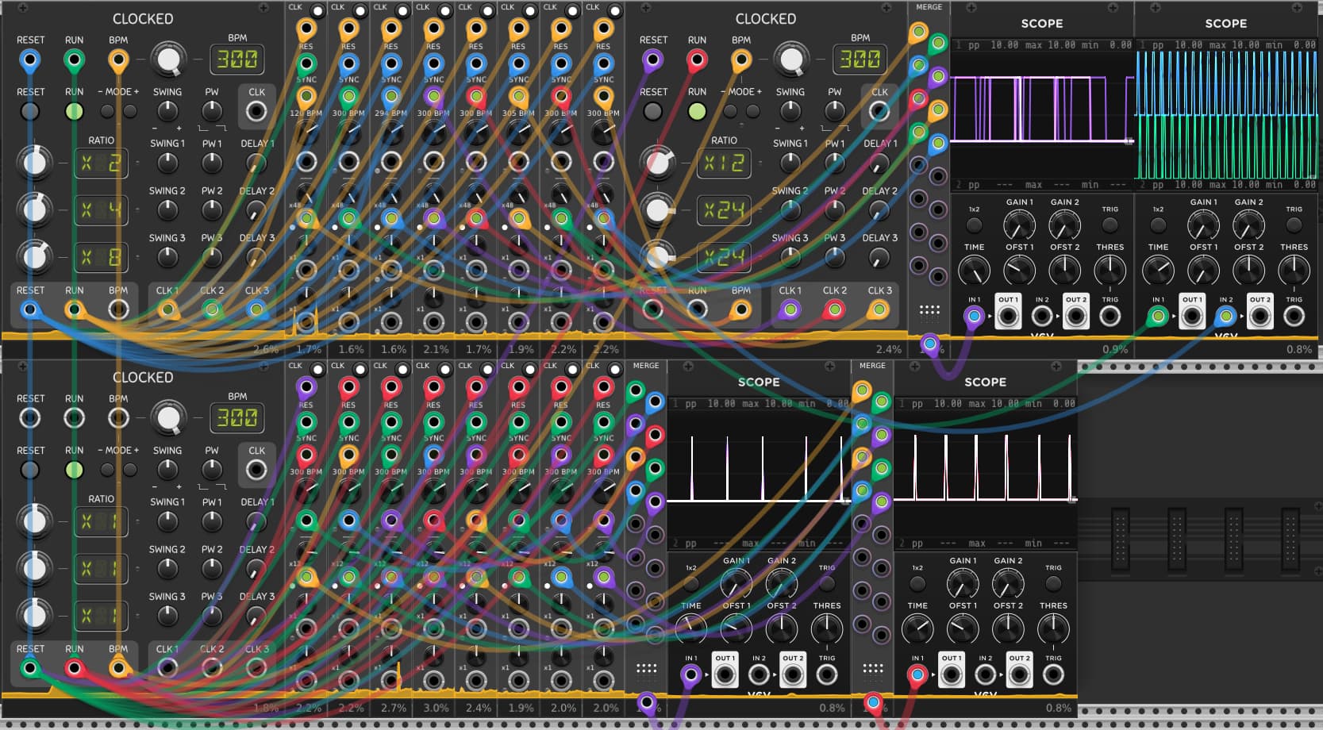Toggle RUN button on Clocked with X2 ratio
Screen dimensions: 1323x730
[74, 112]
